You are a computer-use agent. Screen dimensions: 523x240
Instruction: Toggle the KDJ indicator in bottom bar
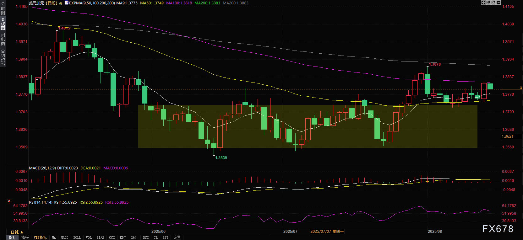click(123, 237)
